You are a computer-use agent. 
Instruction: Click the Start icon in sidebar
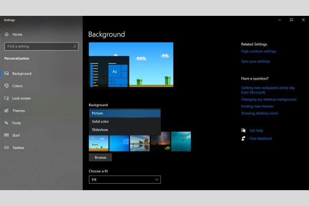click(x=7, y=135)
